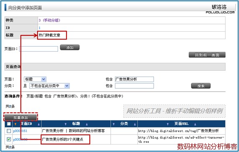Check the box for row p0000161
This screenshot has height=152, width=239.
click(x=9, y=131)
